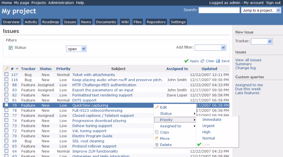Open issue HTTP Challenge-MD5 authentication
This screenshot has height=157, width=283.
(104, 85)
